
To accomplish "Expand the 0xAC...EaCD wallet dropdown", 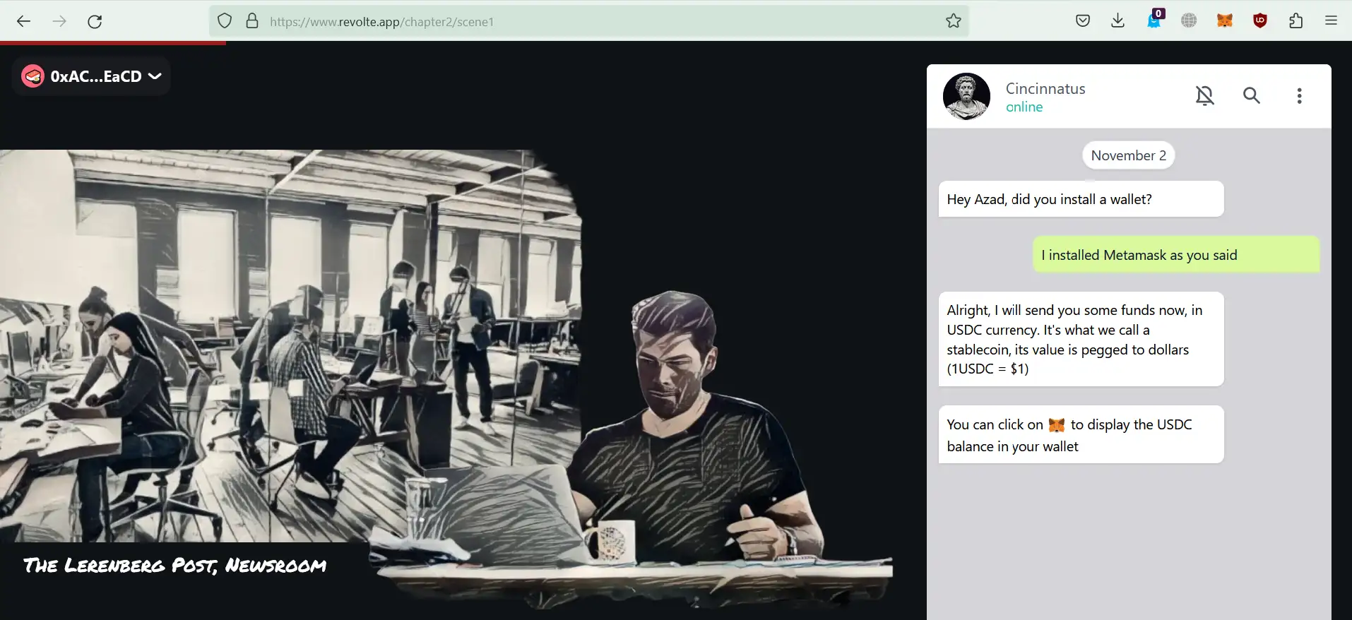I will (x=92, y=76).
